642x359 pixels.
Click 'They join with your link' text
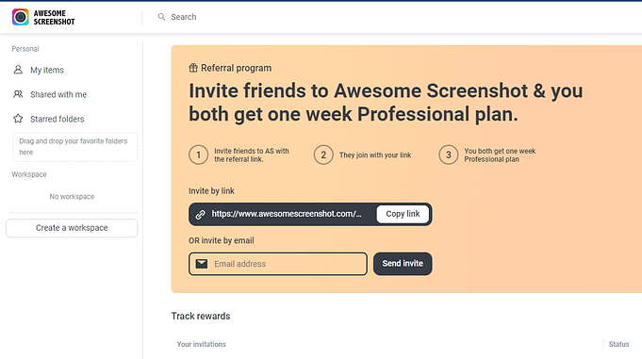coord(375,155)
